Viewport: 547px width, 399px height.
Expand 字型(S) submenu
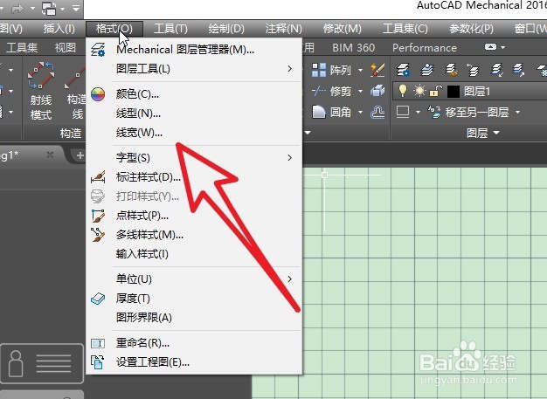(x=194, y=158)
